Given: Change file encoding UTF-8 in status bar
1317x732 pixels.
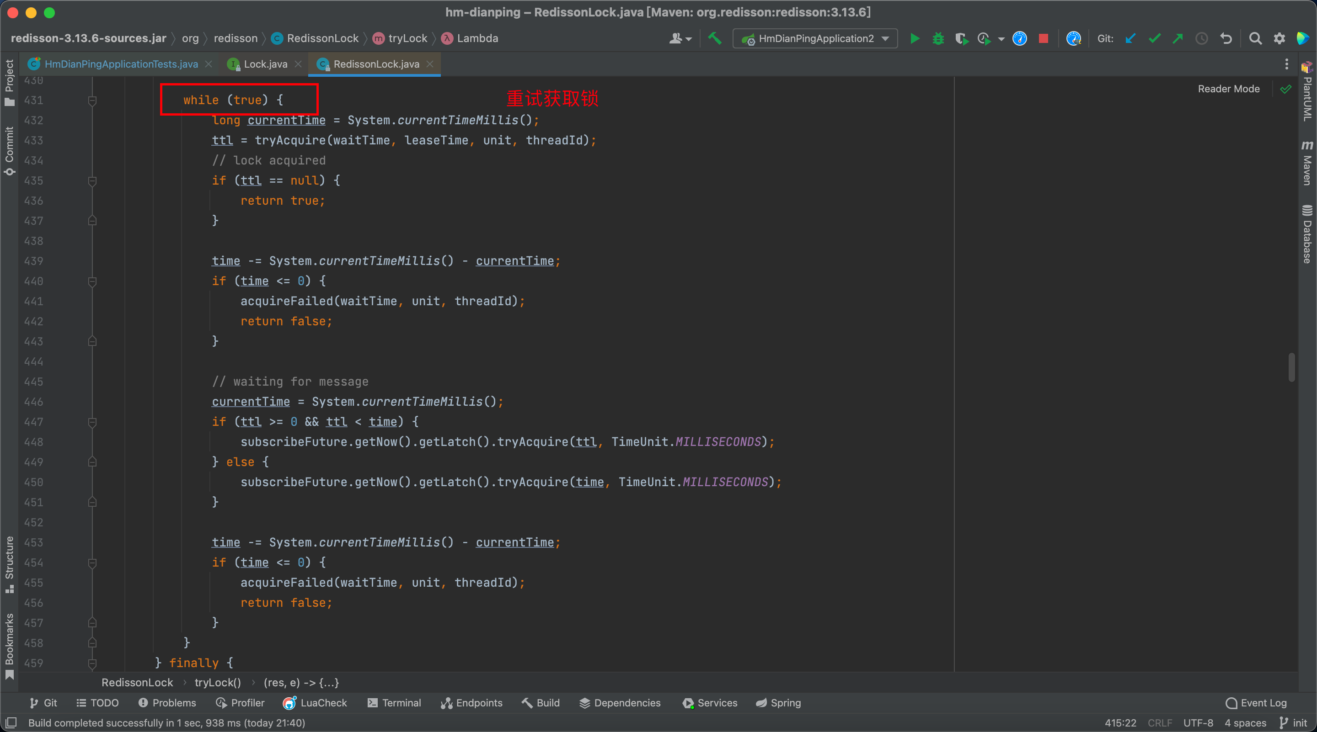Looking at the screenshot, I should [x=1198, y=723].
